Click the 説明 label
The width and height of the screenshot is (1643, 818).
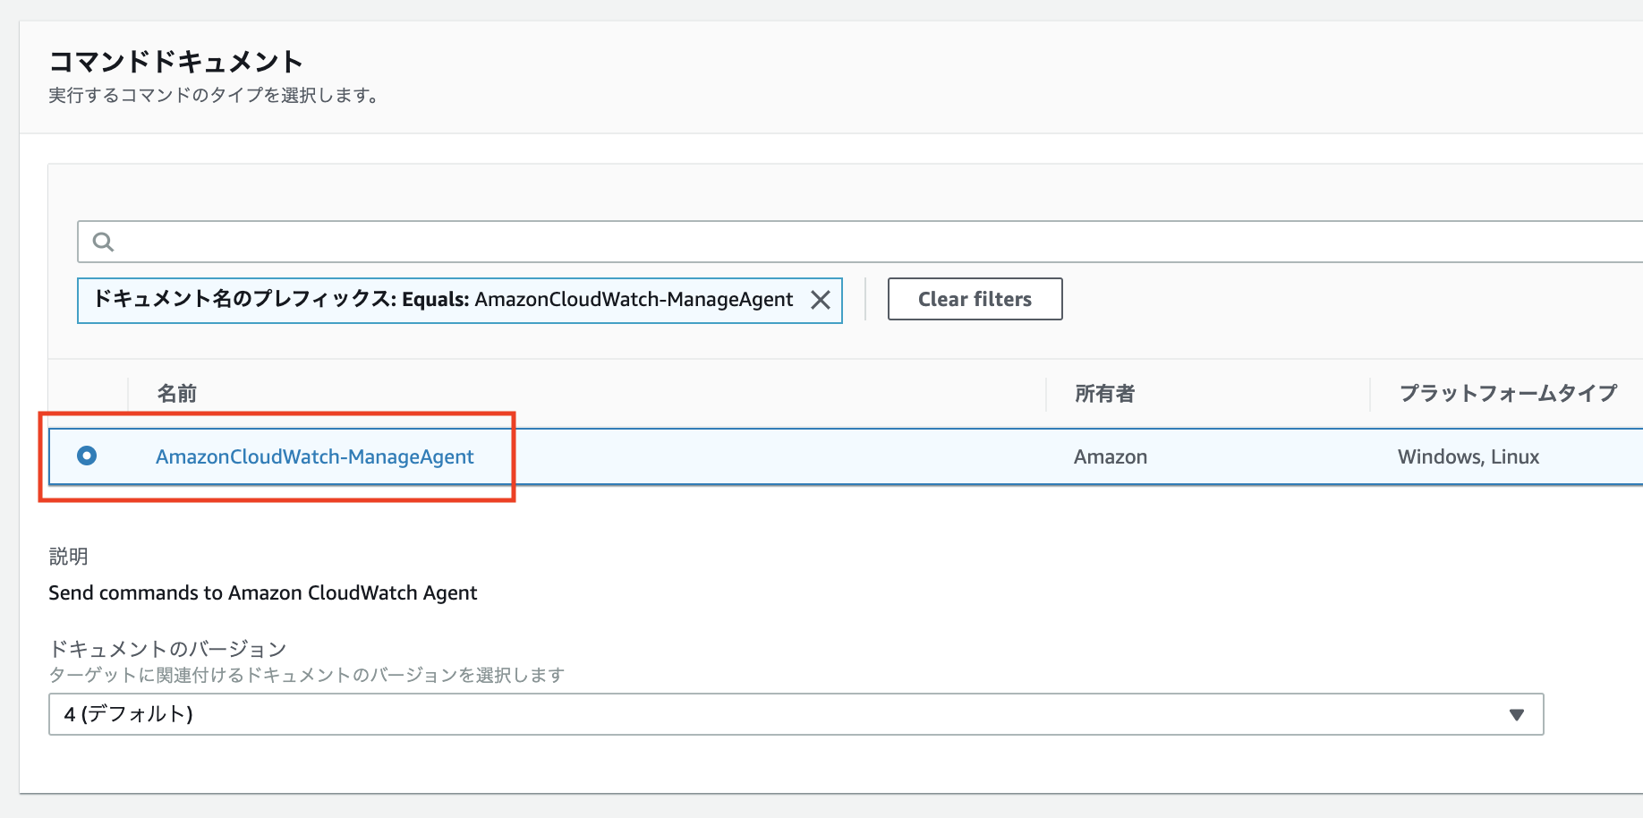pyautogui.click(x=68, y=557)
